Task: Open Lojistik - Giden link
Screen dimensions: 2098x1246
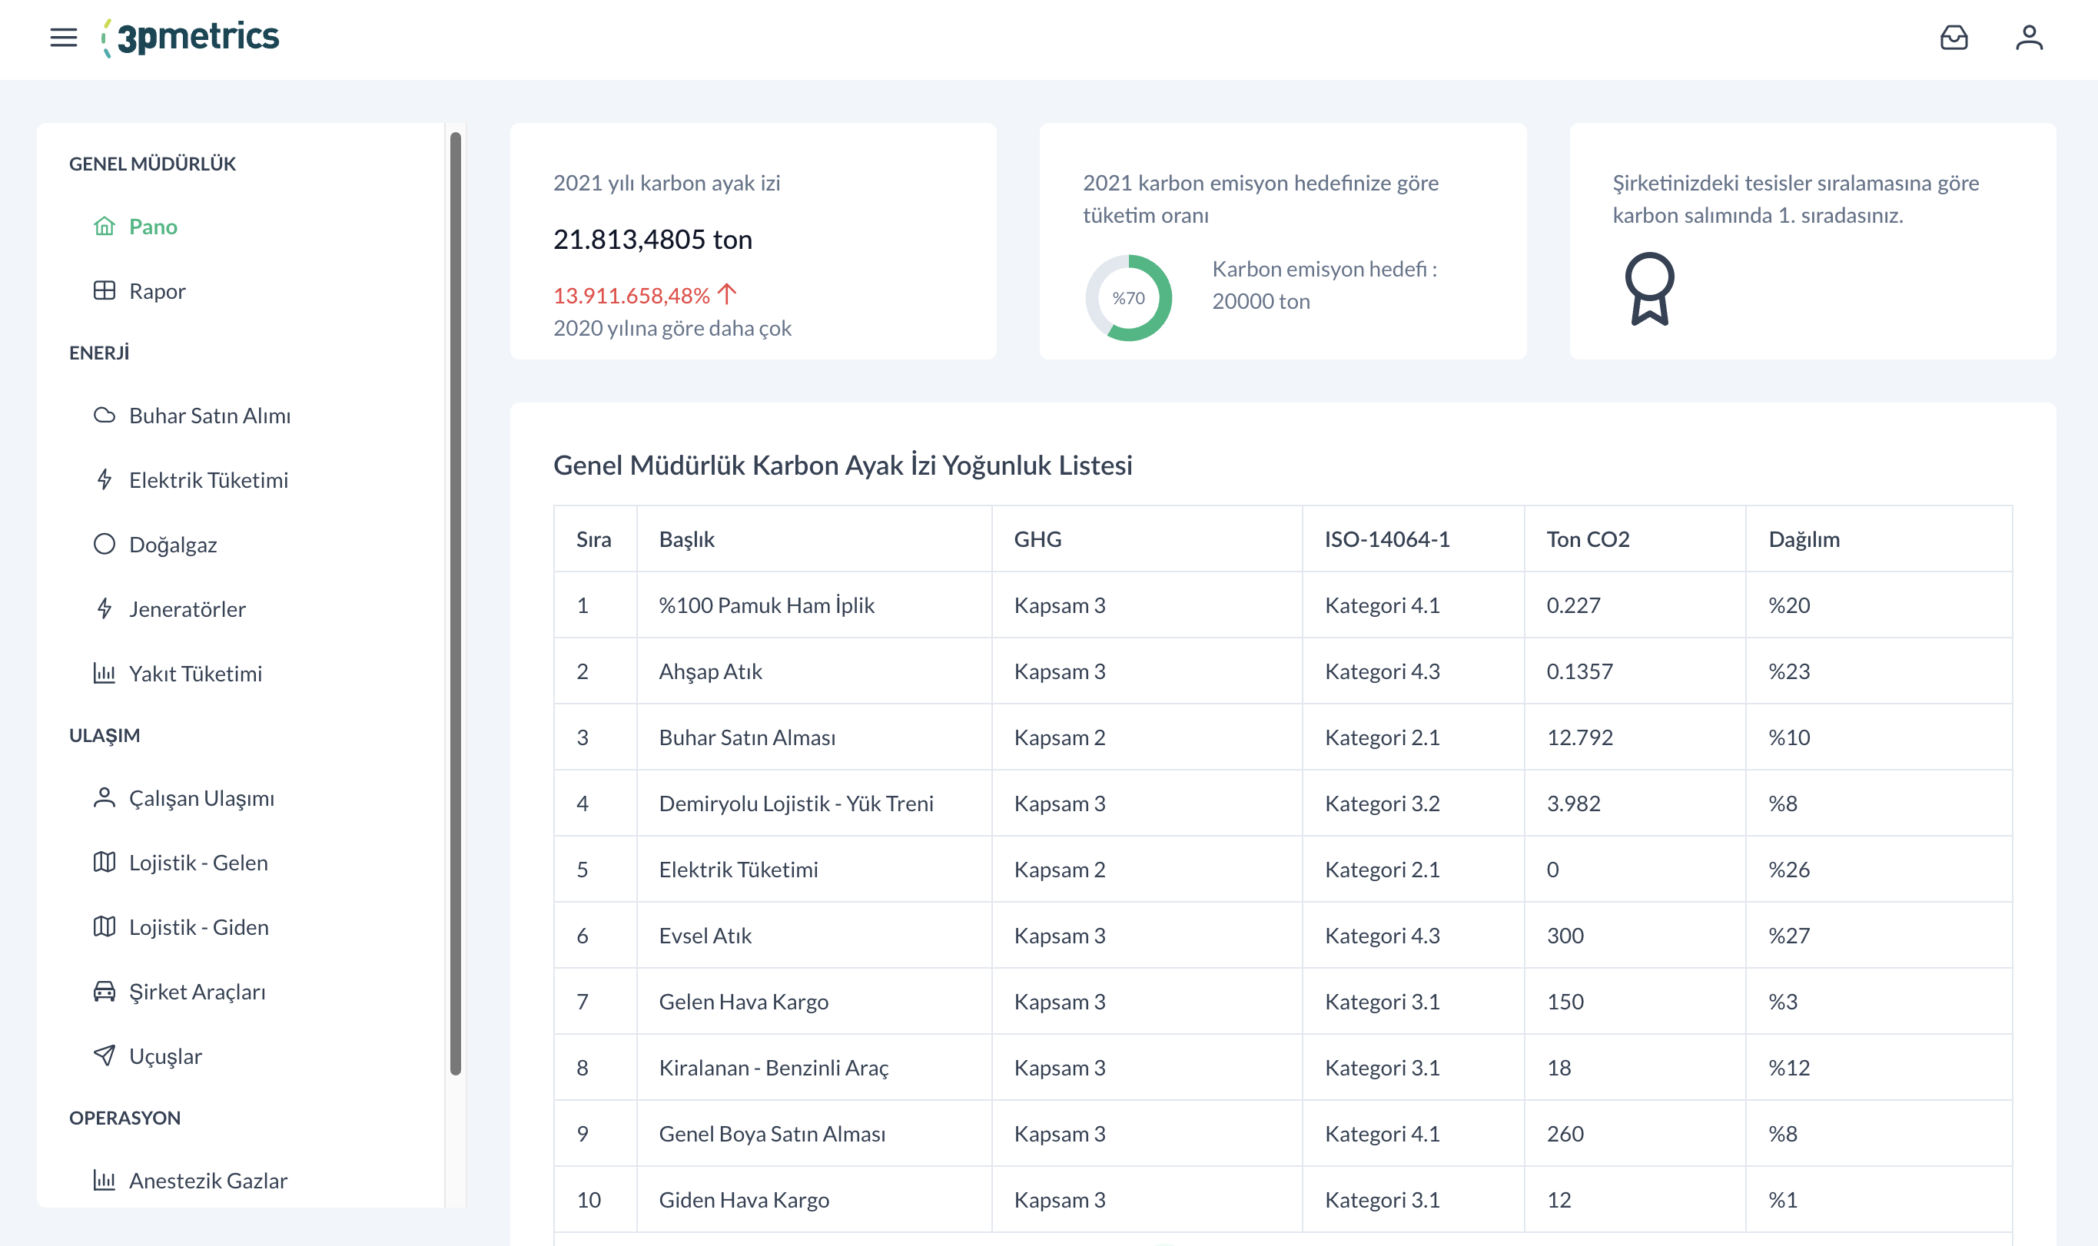Action: tap(199, 928)
